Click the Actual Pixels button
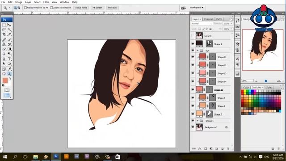This screenshot has height=161, width=286. [81, 8]
